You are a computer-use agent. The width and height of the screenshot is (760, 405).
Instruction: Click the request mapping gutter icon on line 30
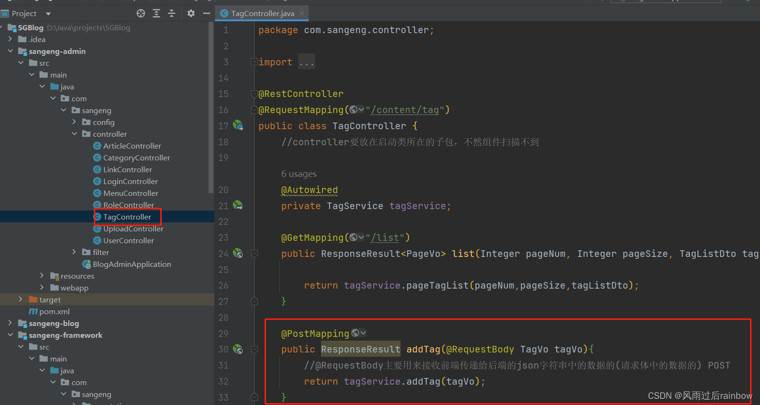tap(238, 349)
